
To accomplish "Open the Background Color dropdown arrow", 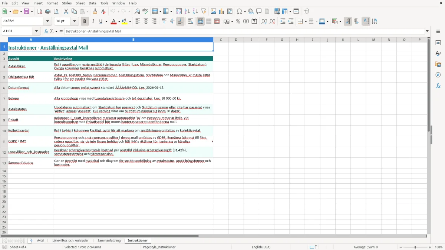I will point(130,21).
